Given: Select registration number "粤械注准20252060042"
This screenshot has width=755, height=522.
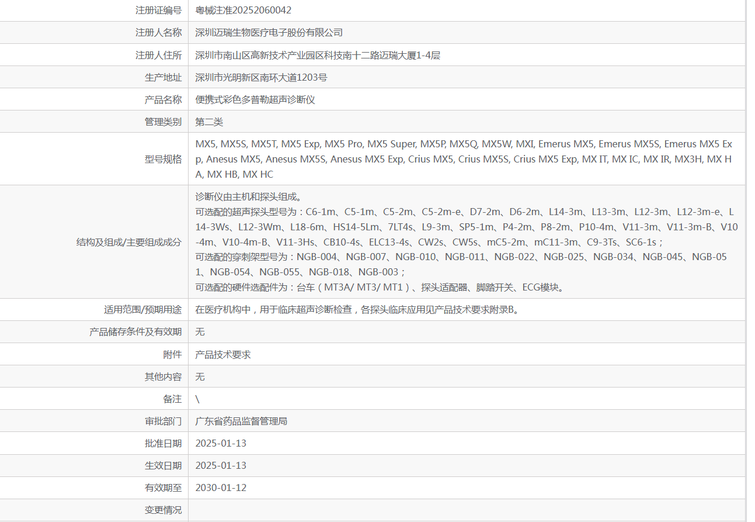Looking at the screenshot, I should (243, 10).
